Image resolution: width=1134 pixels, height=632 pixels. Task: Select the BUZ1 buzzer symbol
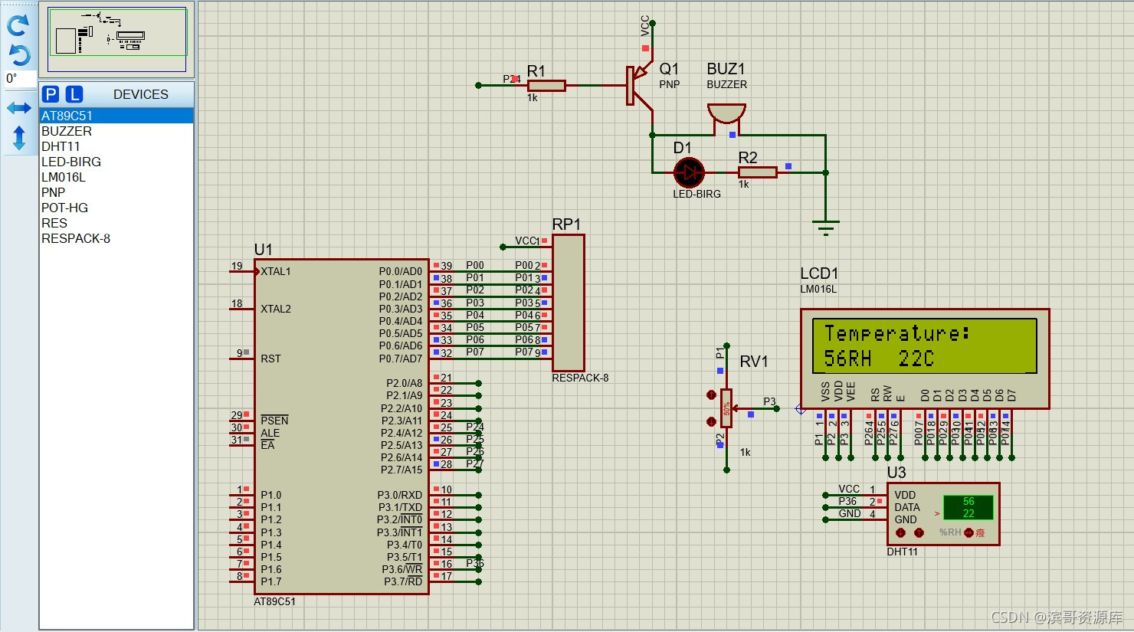(726, 116)
